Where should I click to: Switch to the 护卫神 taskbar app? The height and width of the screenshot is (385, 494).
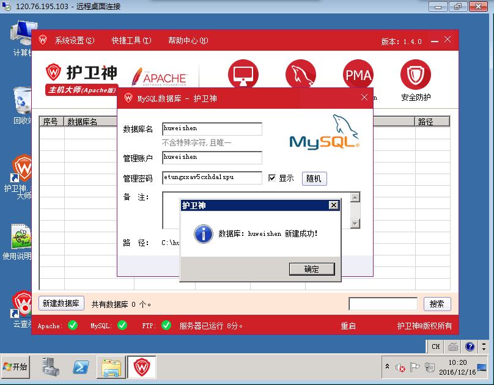[141, 367]
